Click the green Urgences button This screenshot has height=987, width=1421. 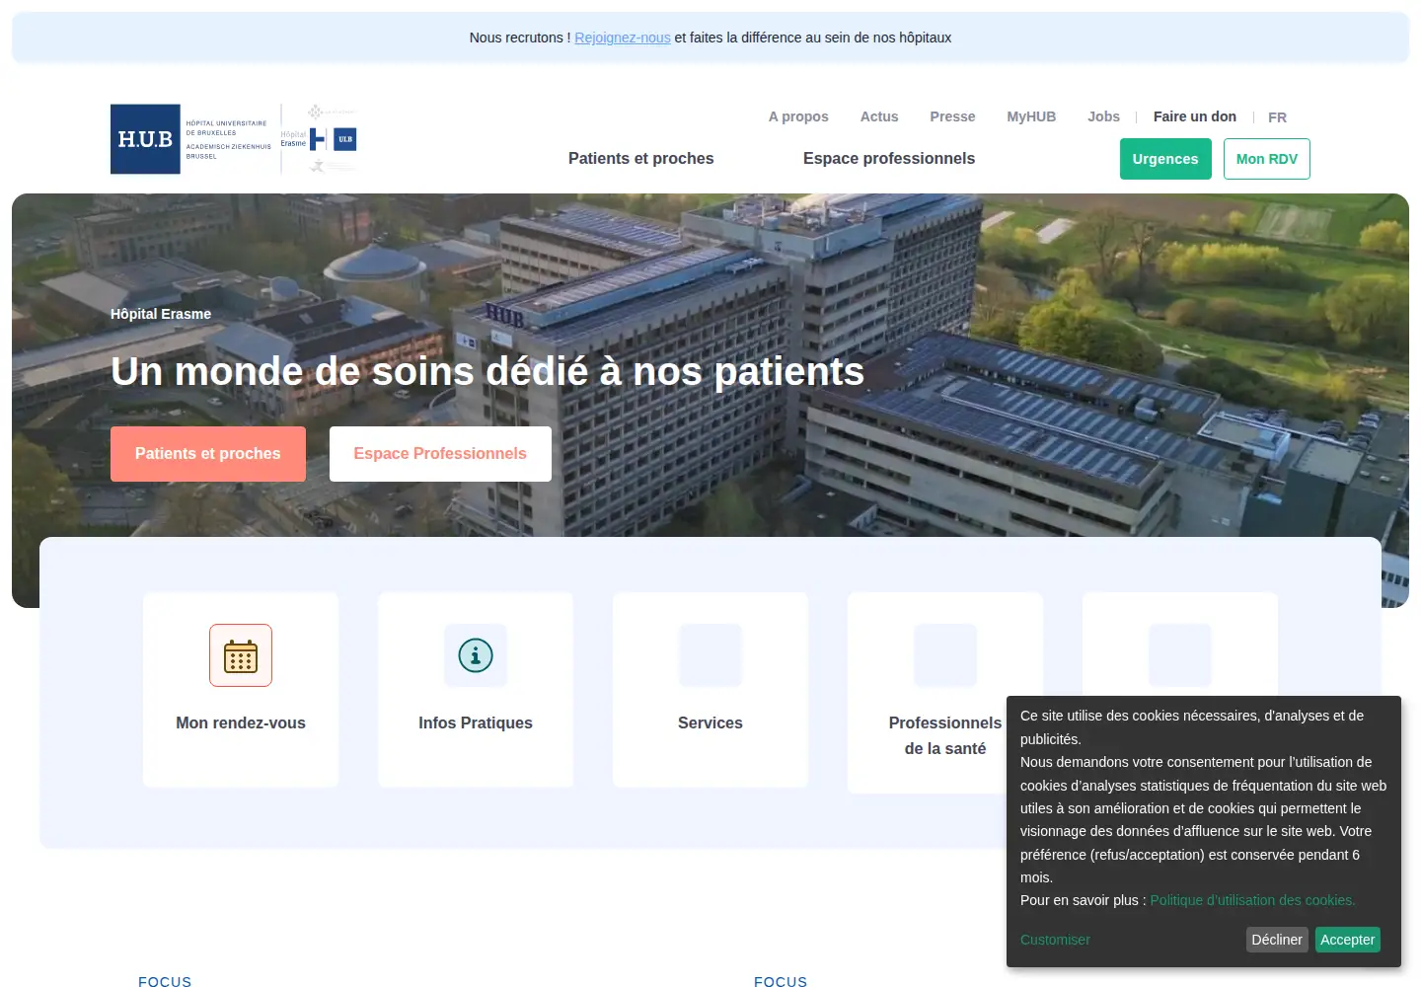1165,159
